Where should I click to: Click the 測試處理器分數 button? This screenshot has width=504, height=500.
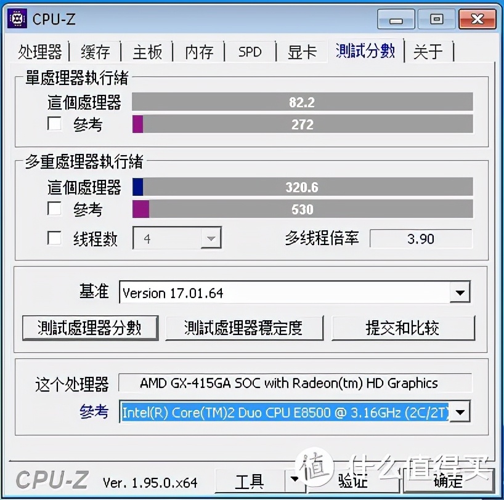(x=90, y=328)
